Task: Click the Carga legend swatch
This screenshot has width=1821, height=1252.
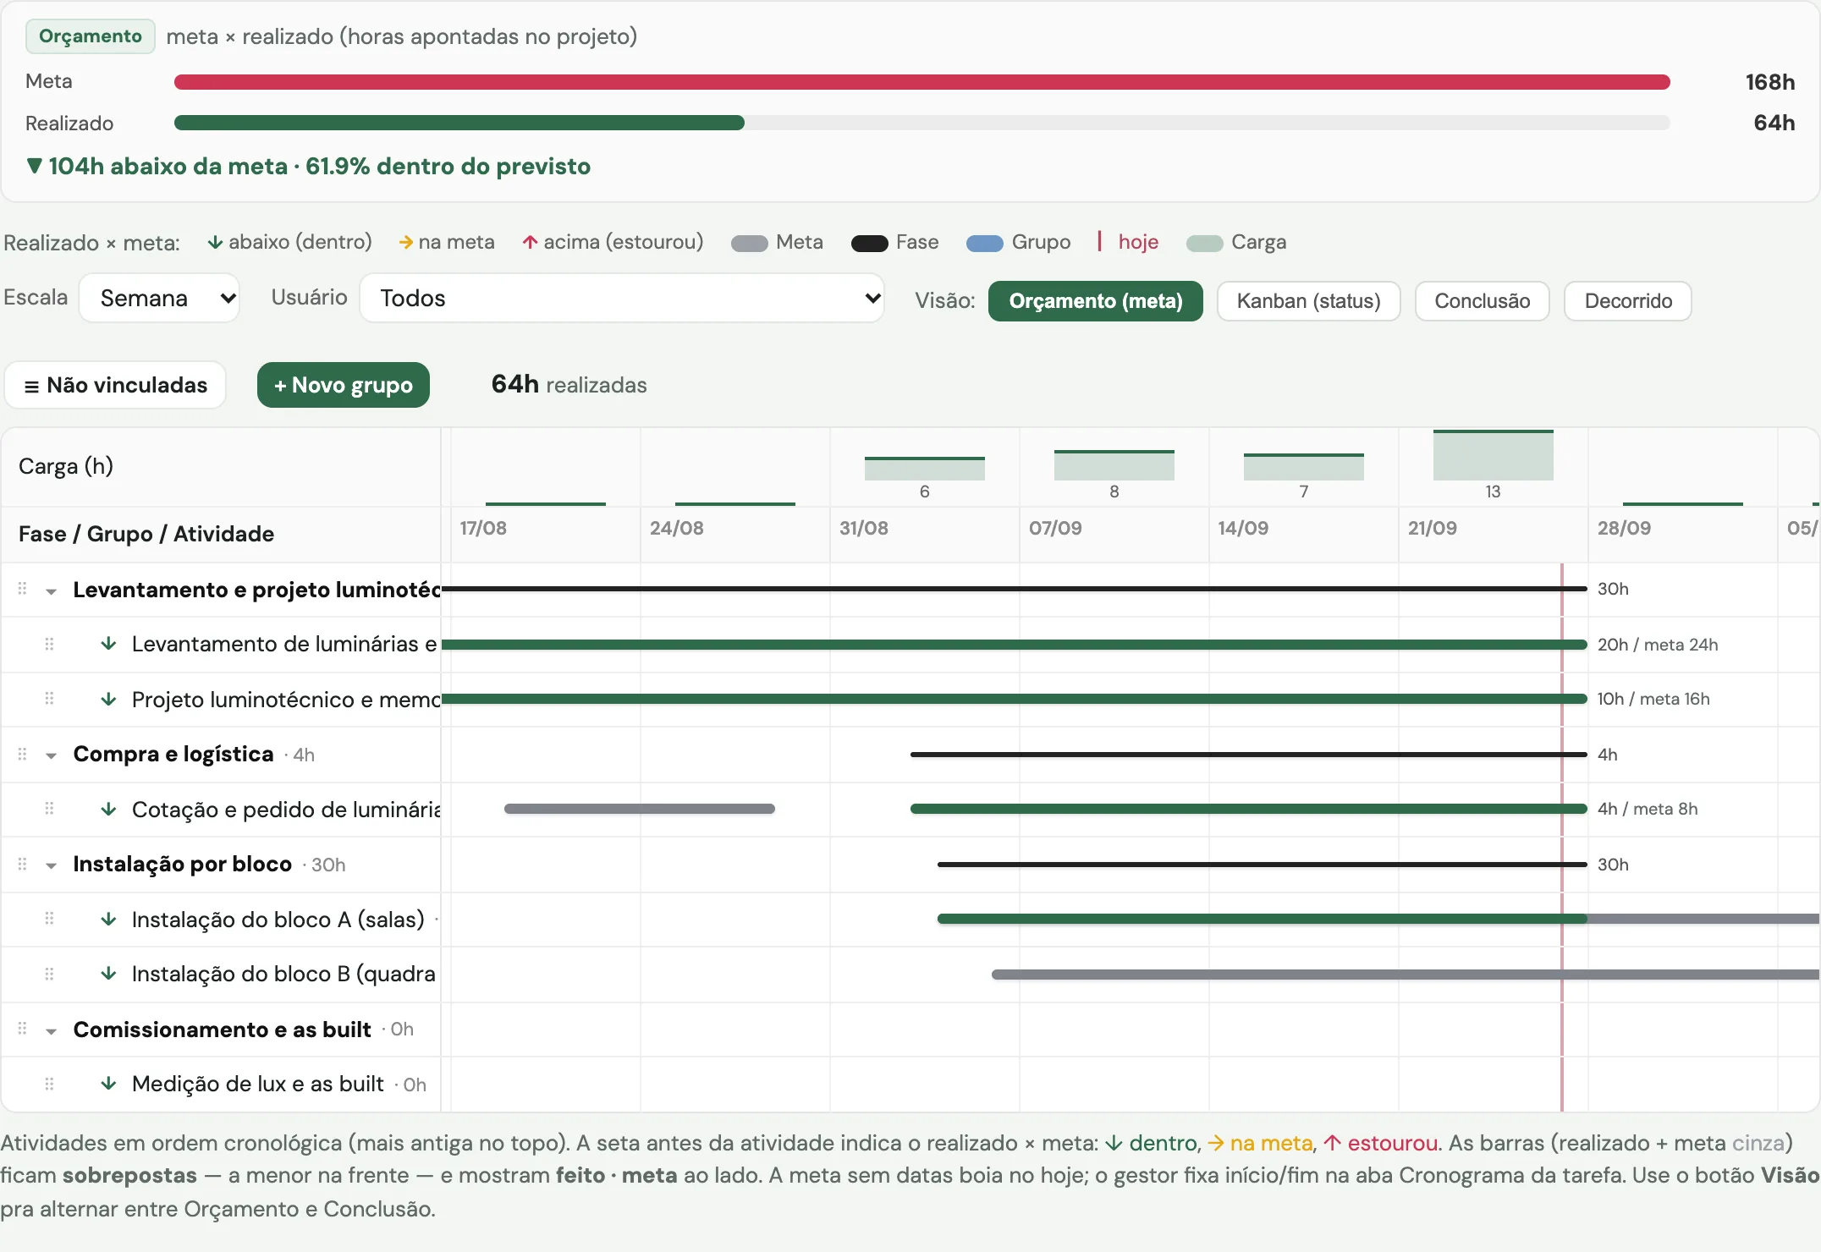Action: (x=1204, y=244)
